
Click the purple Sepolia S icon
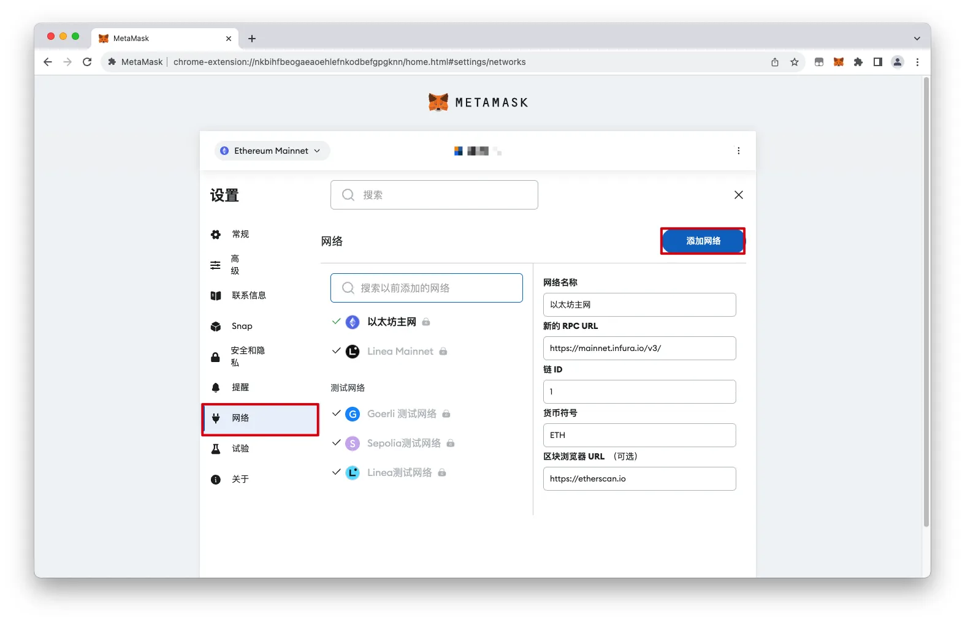353,444
